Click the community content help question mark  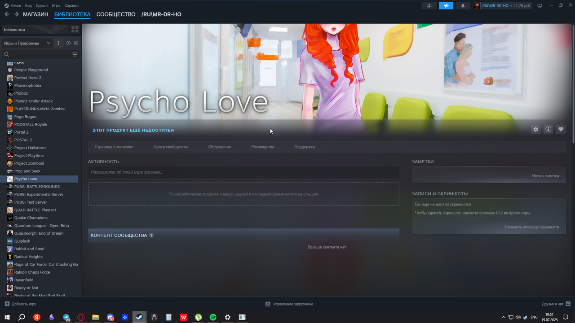point(151,235)
